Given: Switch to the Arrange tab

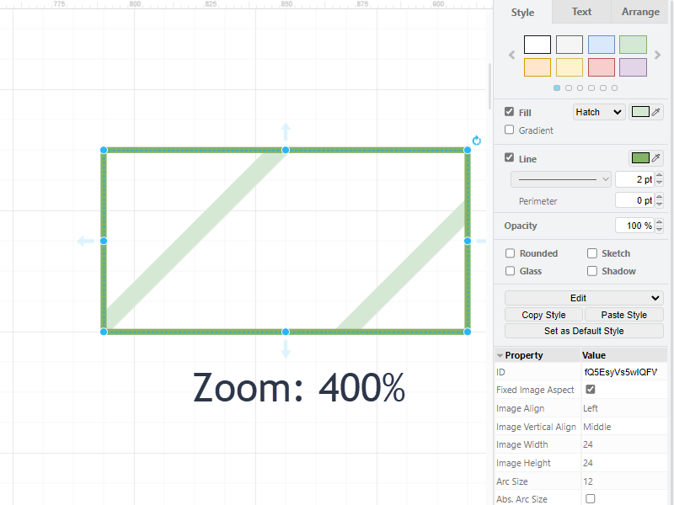Looking at the screenshot, I should tap(640, 12).
